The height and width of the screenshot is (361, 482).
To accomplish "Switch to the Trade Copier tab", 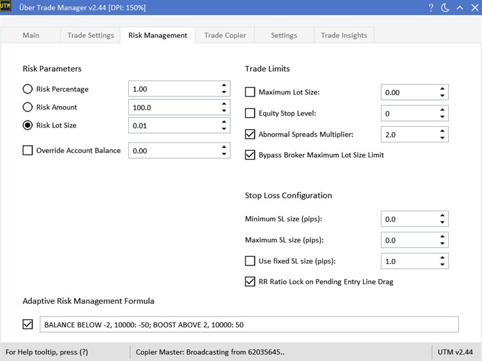I will point(225,35).
